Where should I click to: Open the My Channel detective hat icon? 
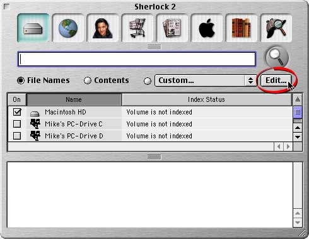[276, 28]
